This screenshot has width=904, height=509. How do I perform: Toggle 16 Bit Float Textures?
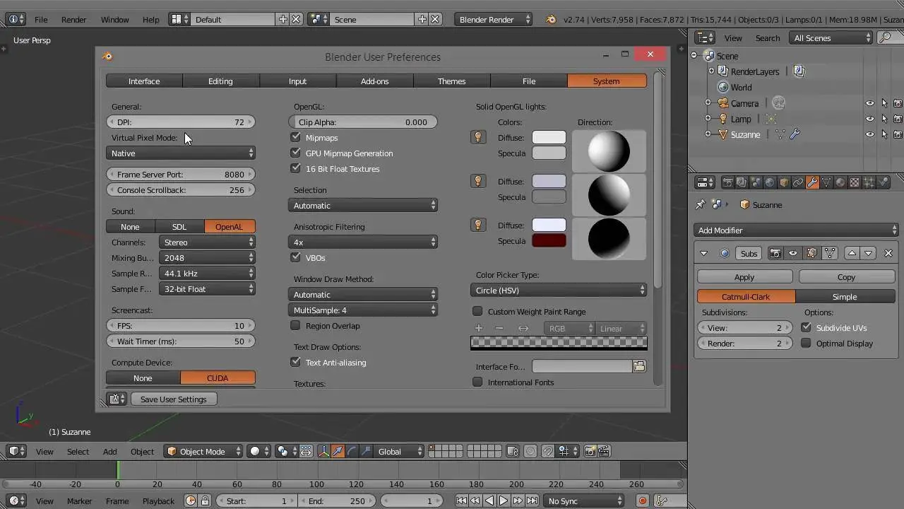(295, 168)
